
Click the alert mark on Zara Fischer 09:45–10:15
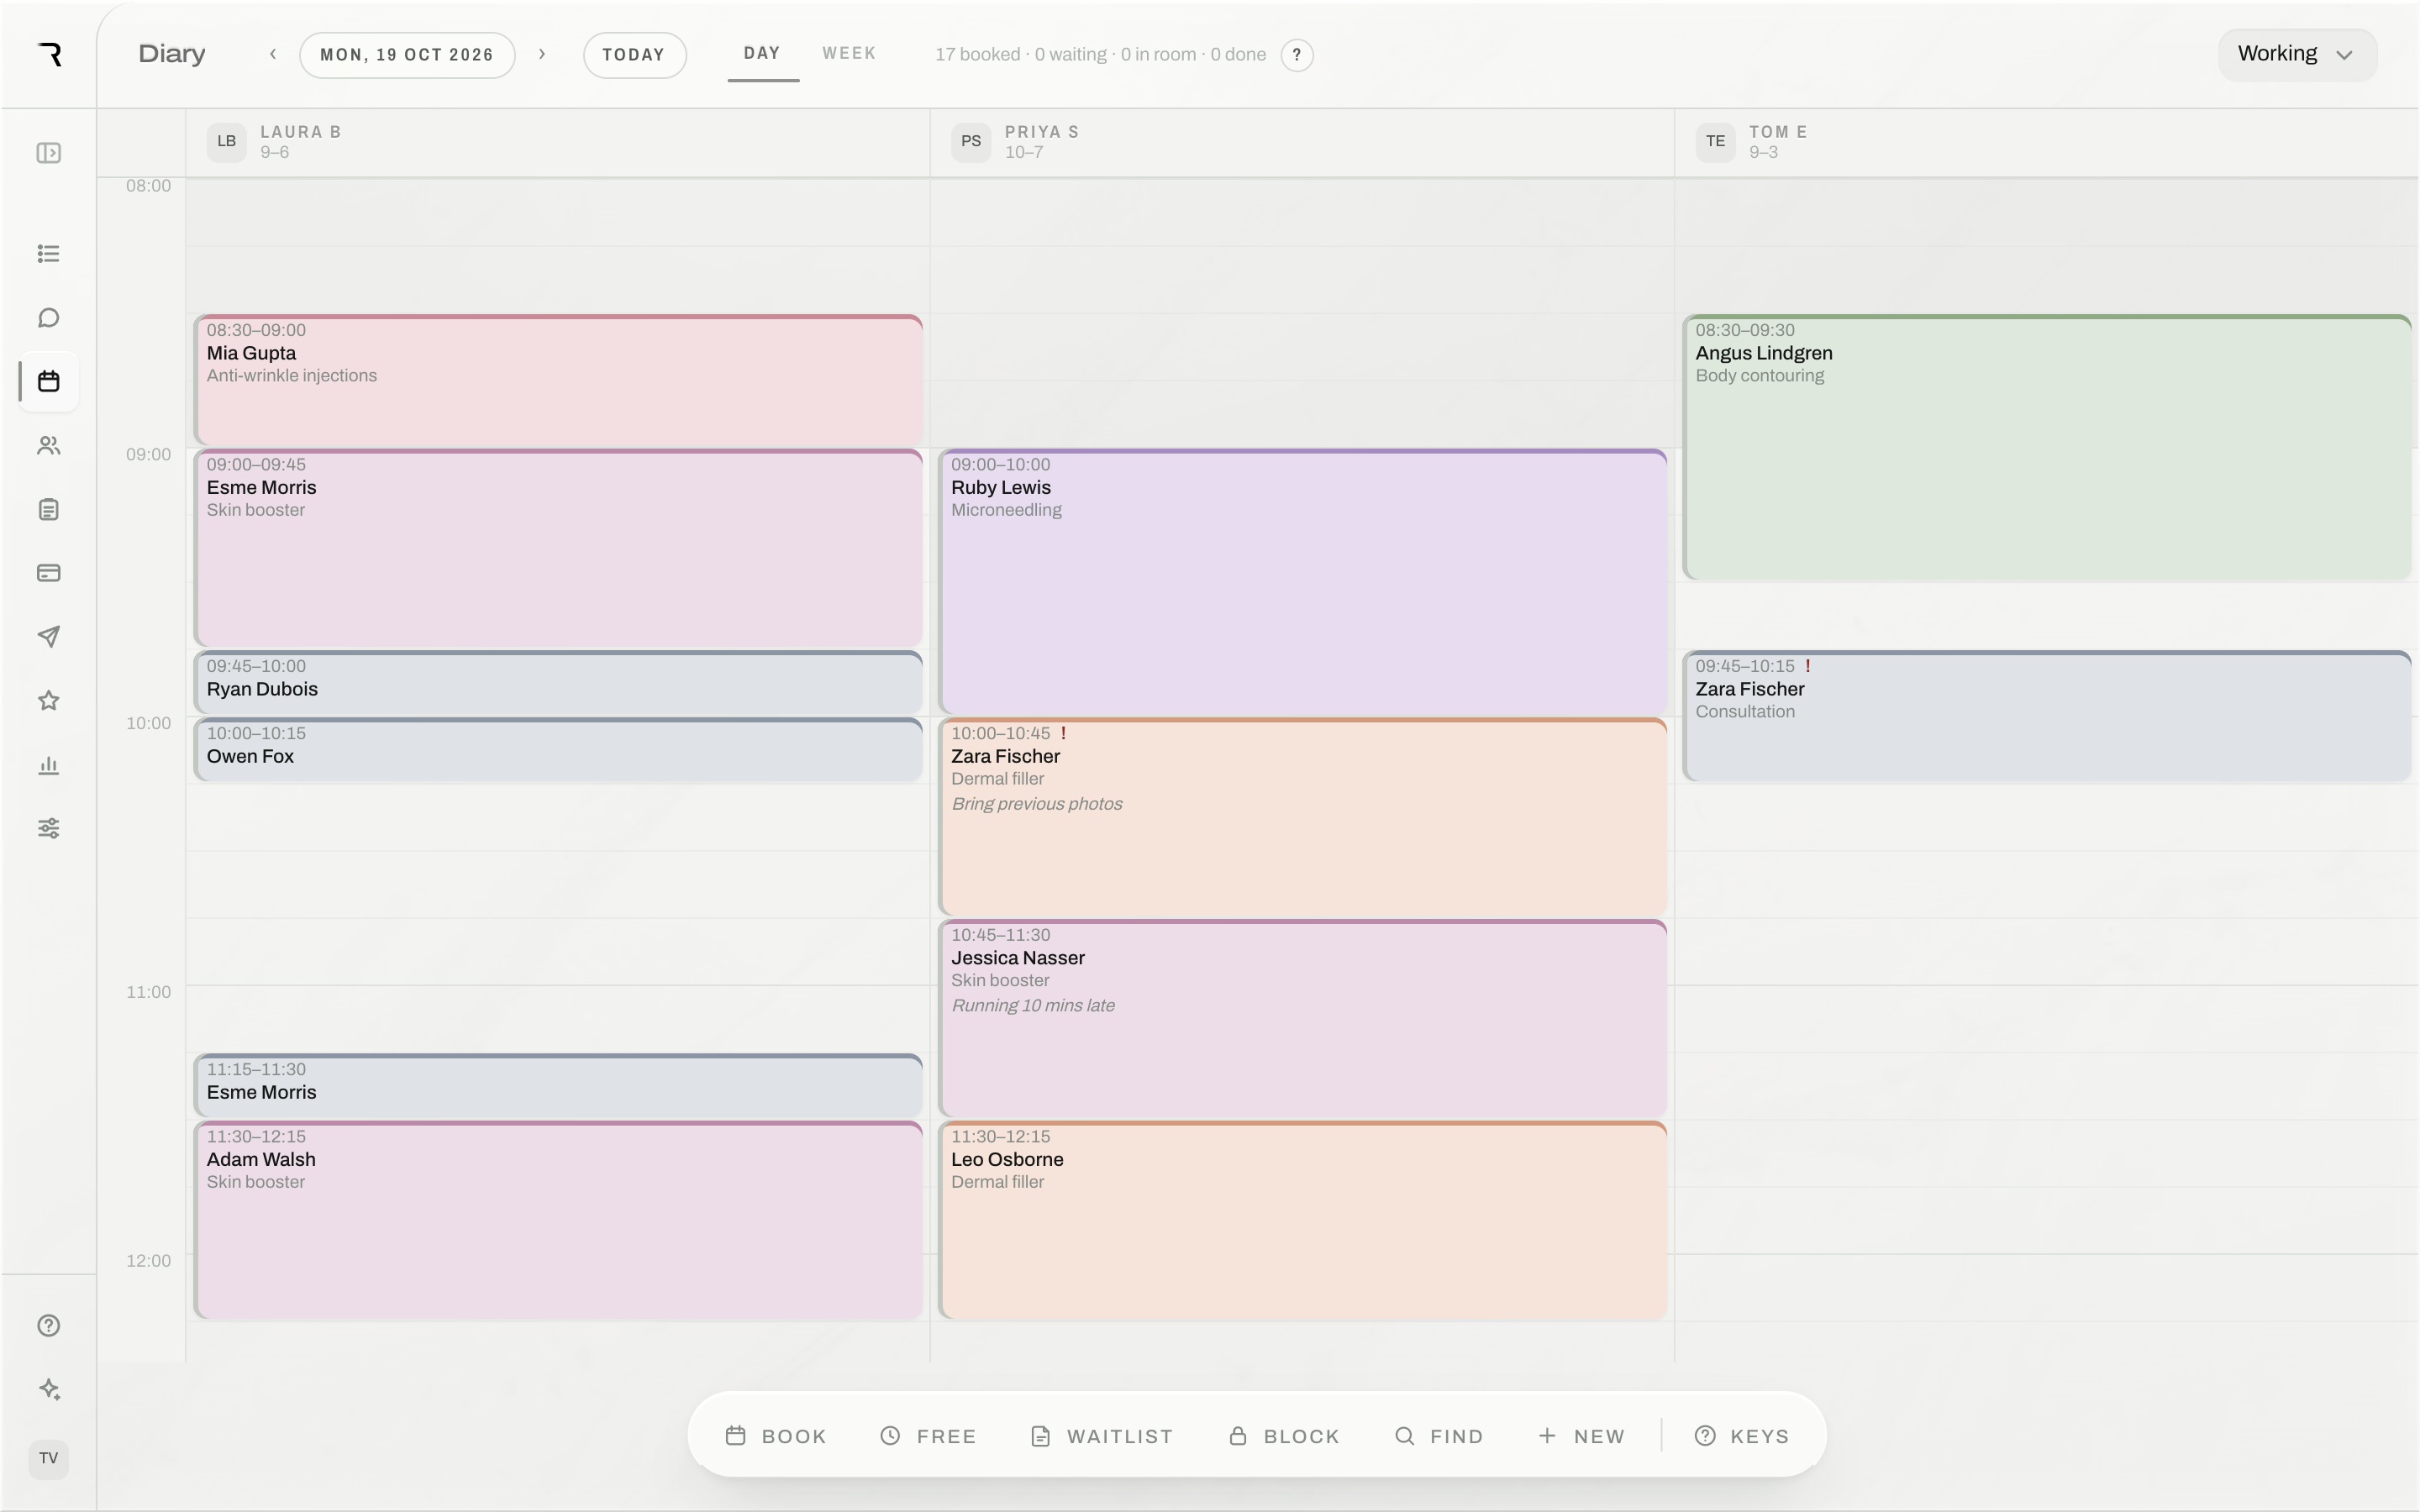point(1807,666)
